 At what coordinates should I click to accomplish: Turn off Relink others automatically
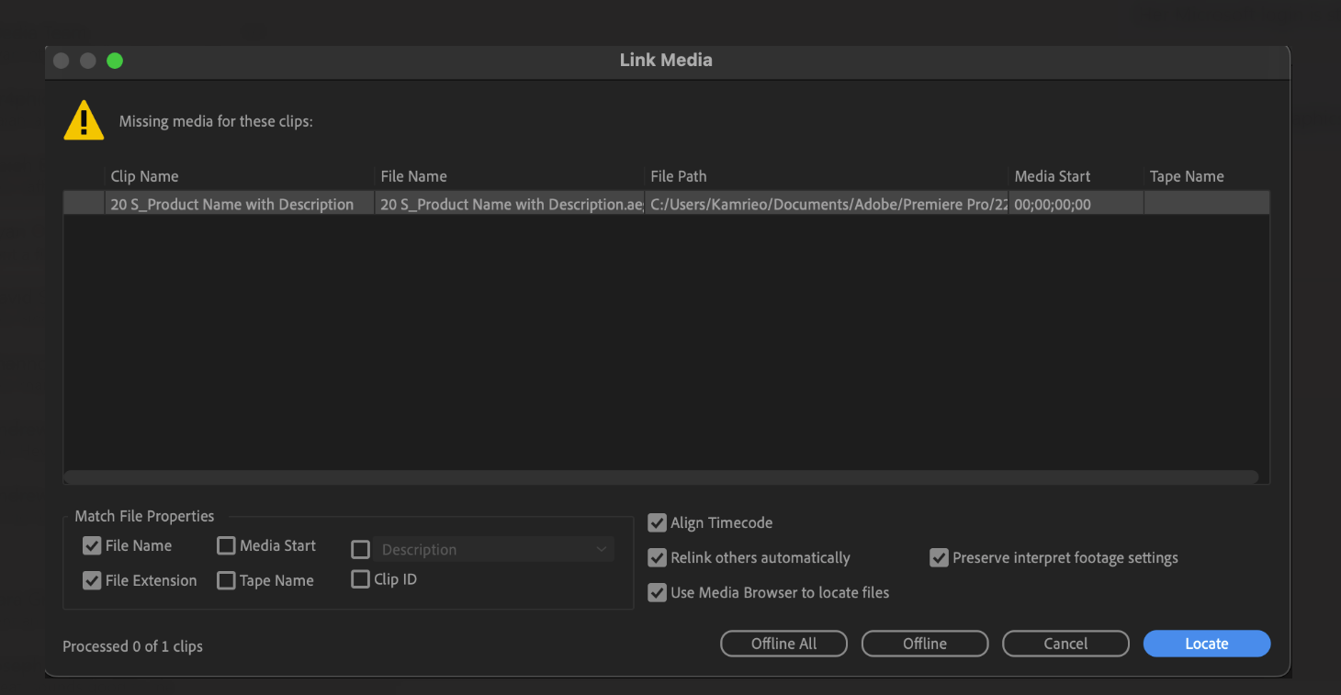coord(657,557)
